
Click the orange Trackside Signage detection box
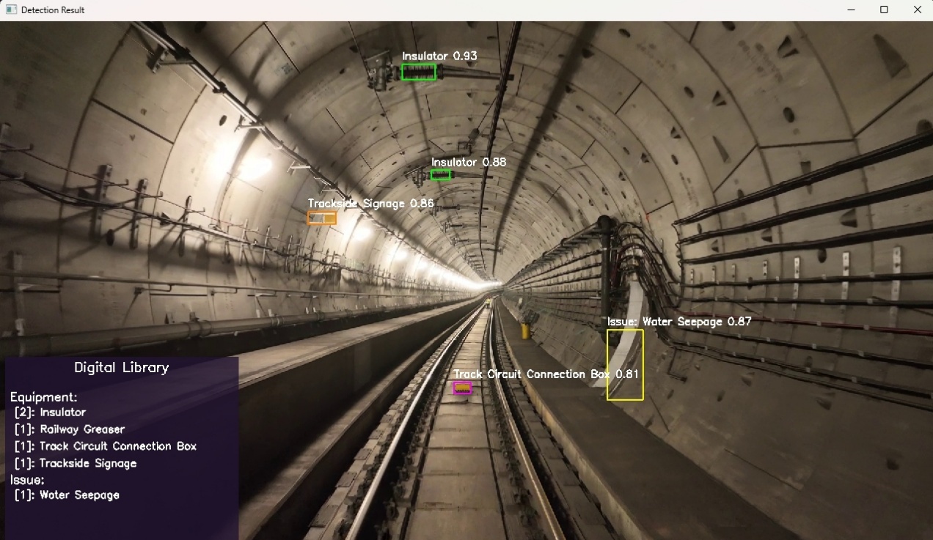[x=321, y=218]
